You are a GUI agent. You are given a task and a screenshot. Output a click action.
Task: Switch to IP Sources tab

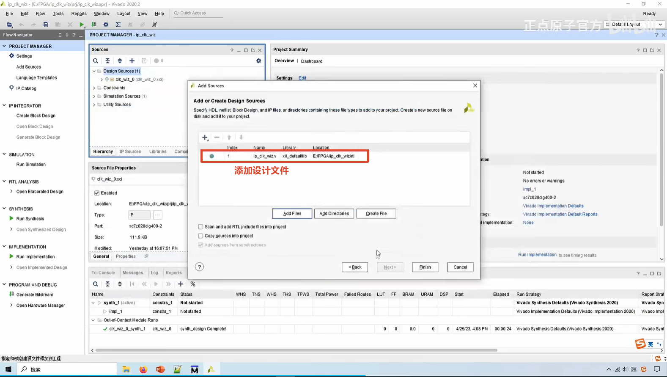click(130, 151)
